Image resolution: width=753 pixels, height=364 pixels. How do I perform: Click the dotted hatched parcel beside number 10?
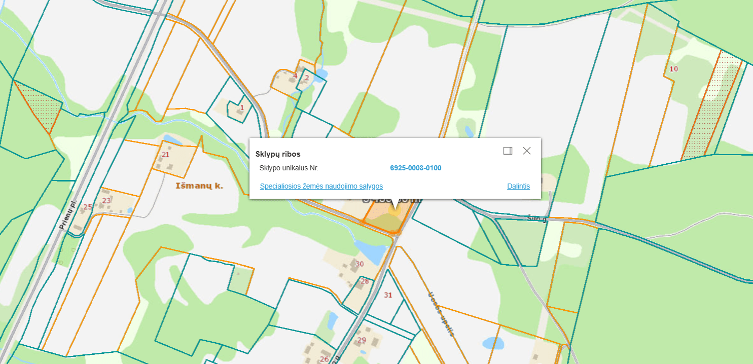711,106
